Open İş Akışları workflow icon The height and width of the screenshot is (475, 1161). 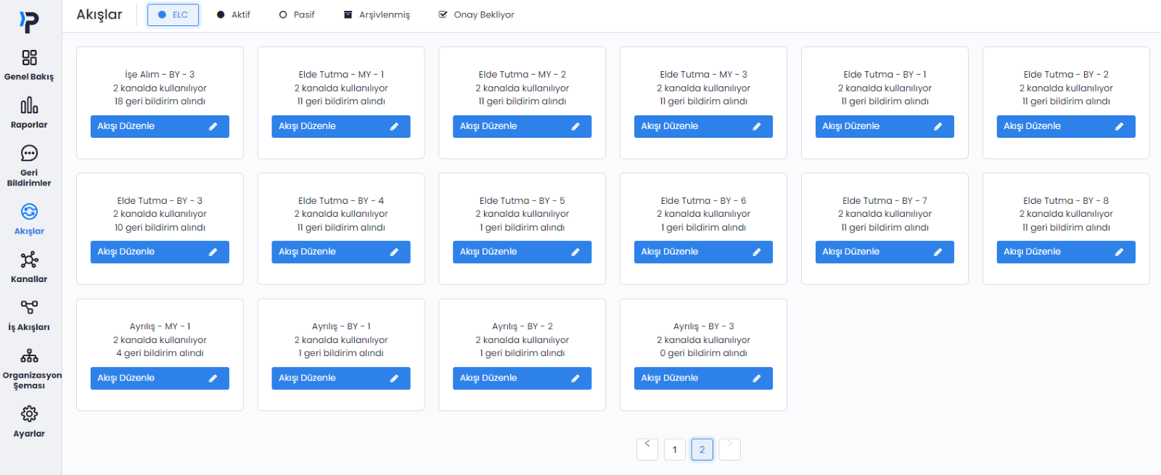pos(29,307)
